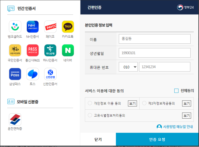View the 제3자정보제공동의 terms 보기
The image size is (199, 147).
pos(187,103)
